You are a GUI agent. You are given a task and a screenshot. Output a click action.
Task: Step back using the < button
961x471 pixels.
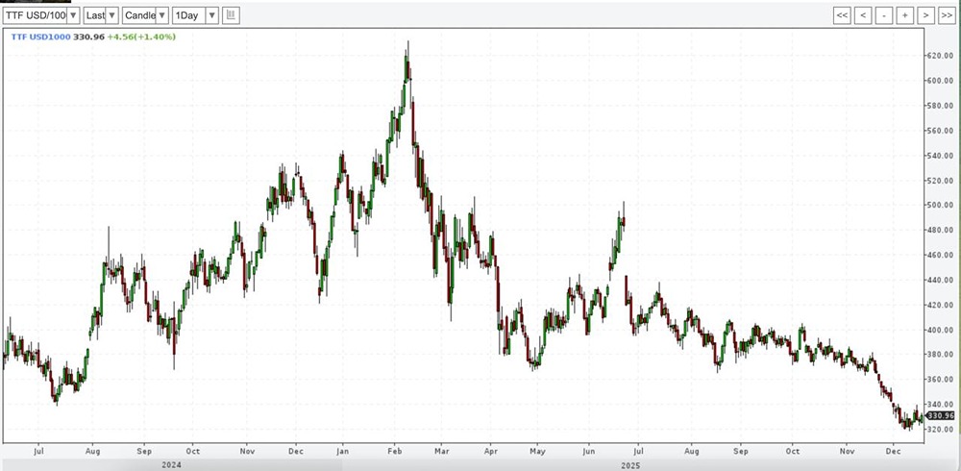863,15
